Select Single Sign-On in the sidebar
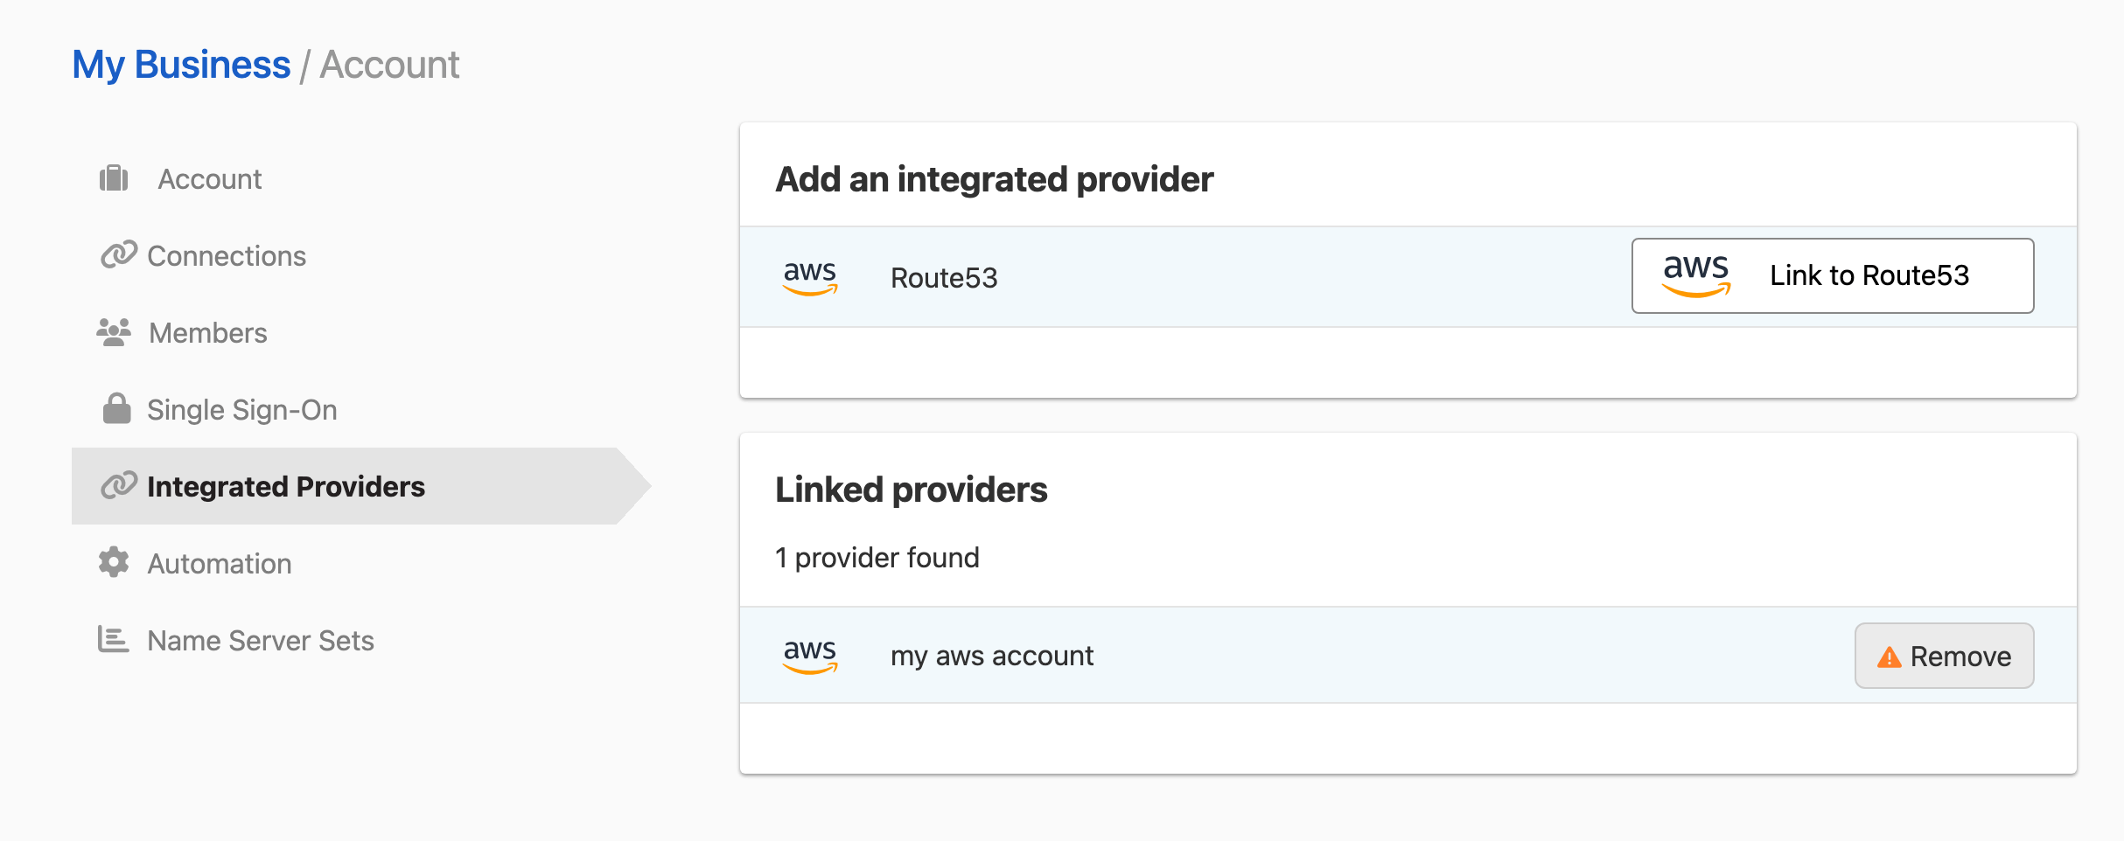The image size is (2124, 841). tap(241, 410)
